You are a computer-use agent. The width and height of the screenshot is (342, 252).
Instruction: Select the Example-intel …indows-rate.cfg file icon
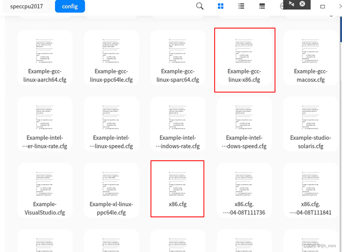(178, 118)
